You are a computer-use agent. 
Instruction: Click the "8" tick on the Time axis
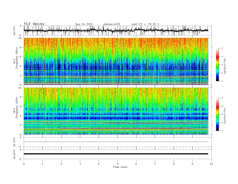pyautogui.click(x=174, y=164)
